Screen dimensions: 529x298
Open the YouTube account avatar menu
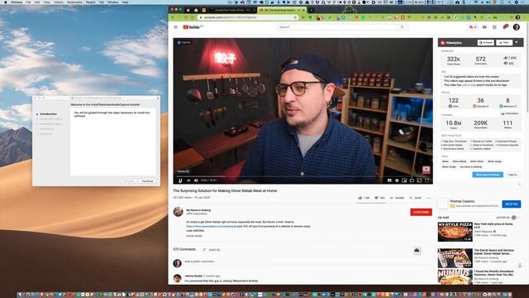(516, 27)
